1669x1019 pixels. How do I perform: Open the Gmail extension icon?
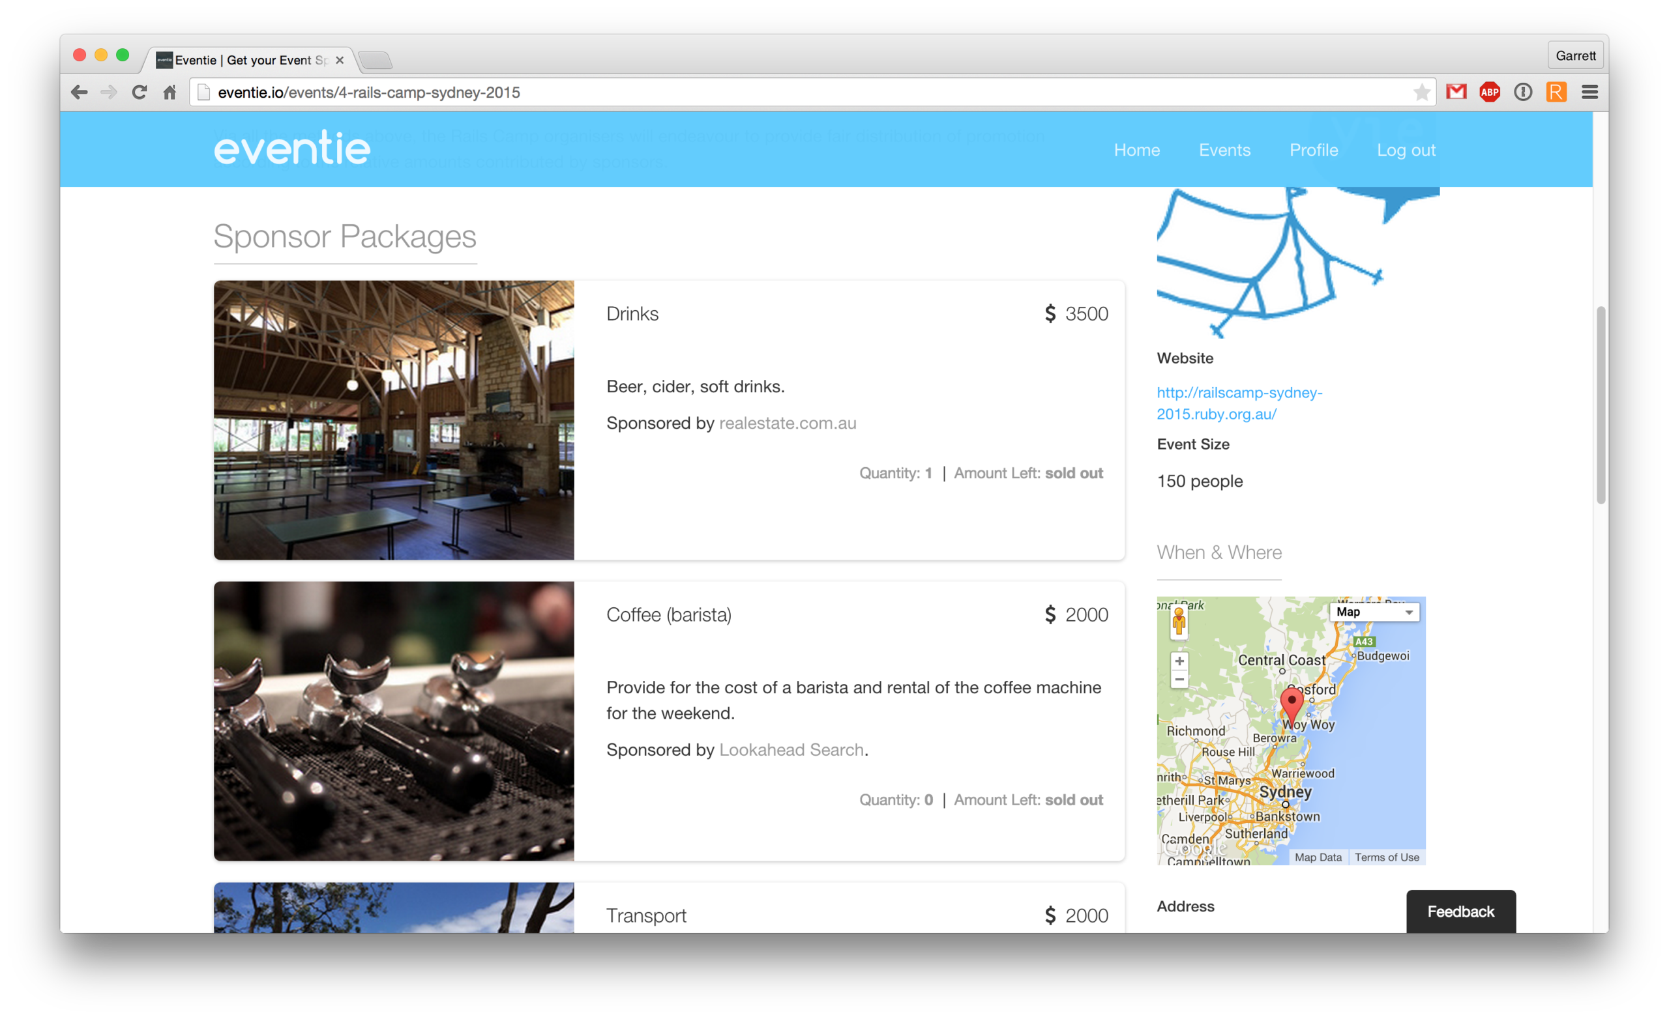(x=1456, y=92)
